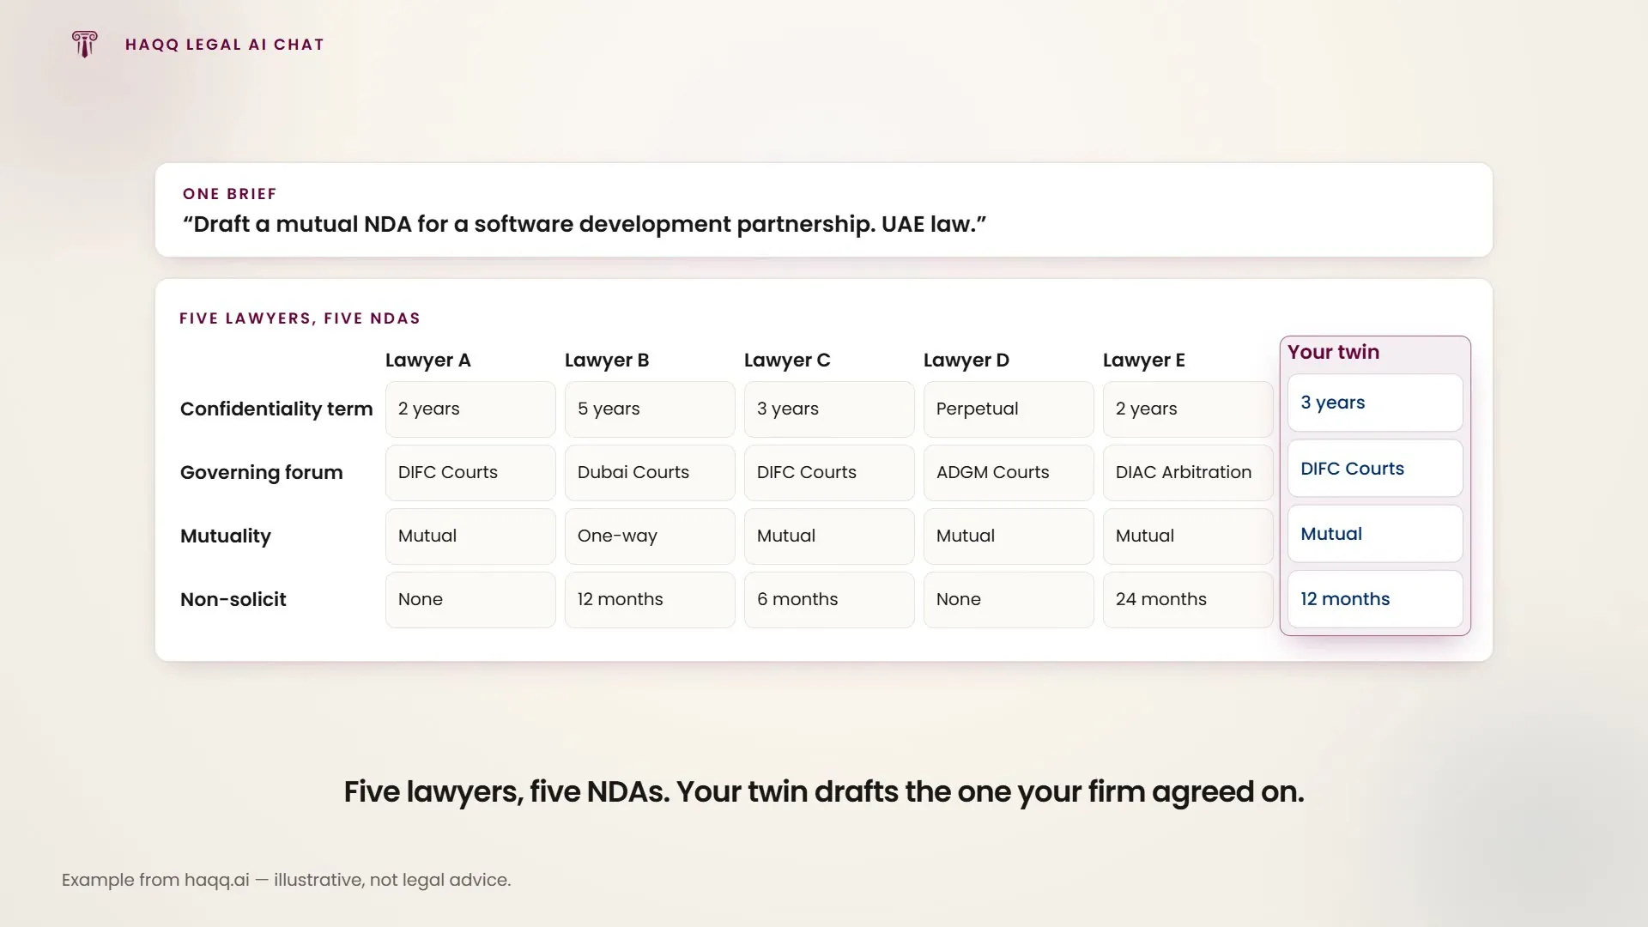Click Lawyer D's Non-solicit None cell
Viewport: 1648px width, 927px height.
tap(1009, 600)
